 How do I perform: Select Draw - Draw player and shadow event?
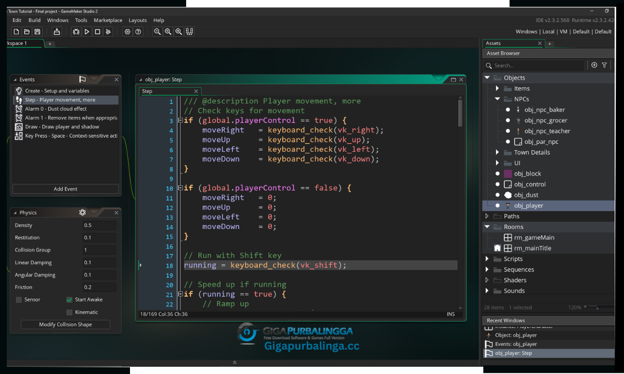[66, 127]
